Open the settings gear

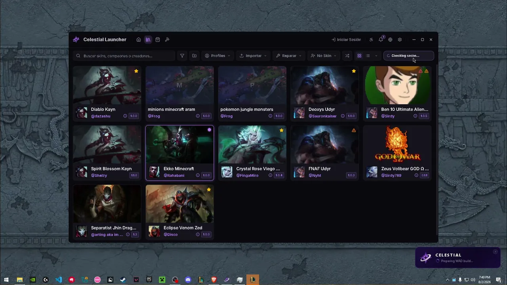point(400,40)
